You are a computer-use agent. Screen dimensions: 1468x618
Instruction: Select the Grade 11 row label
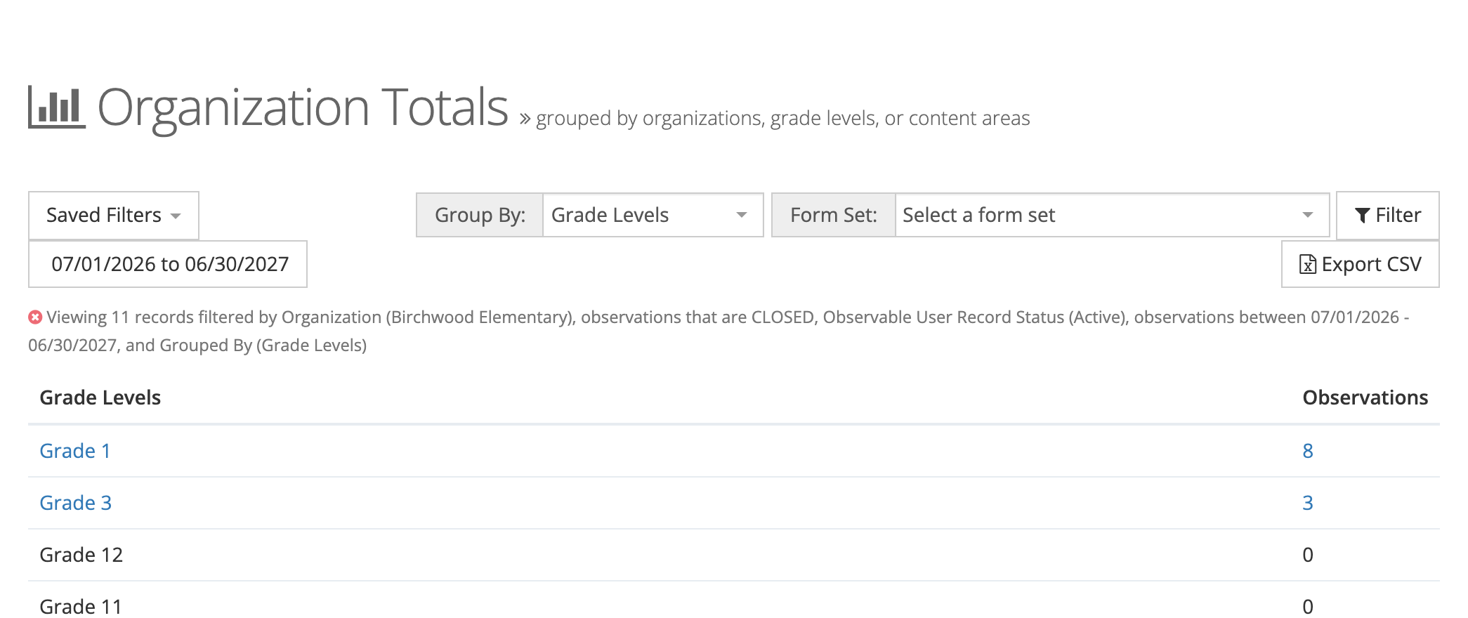81,606
